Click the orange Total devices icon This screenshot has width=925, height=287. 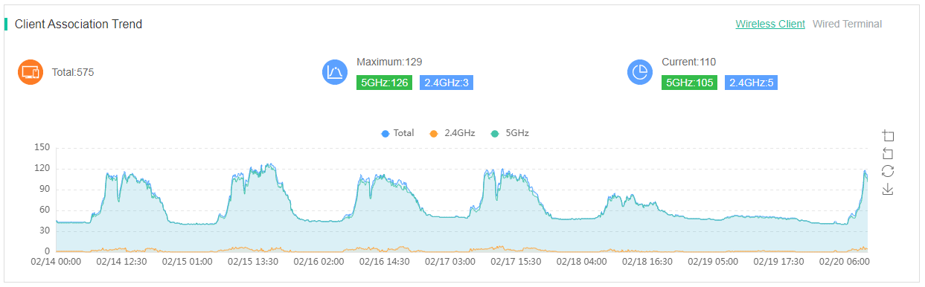pos(31,72)
